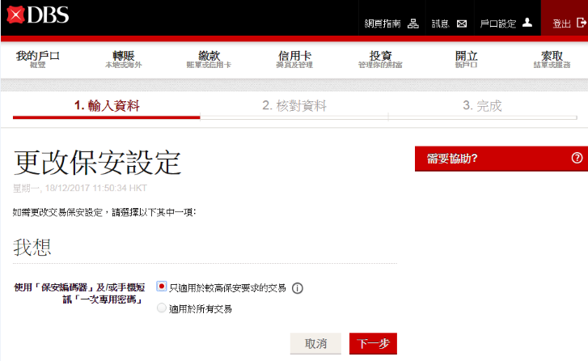588x361 pixels.
Task: Open the 投資 investment menu
Action: (x=380, y=59)
